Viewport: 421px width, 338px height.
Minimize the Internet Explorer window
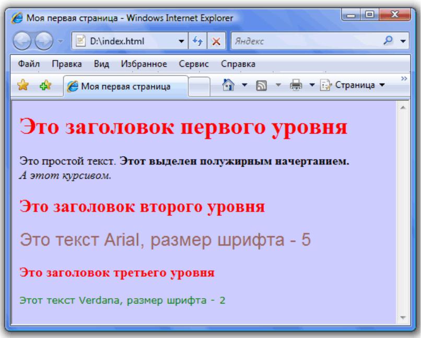point(351,15)
